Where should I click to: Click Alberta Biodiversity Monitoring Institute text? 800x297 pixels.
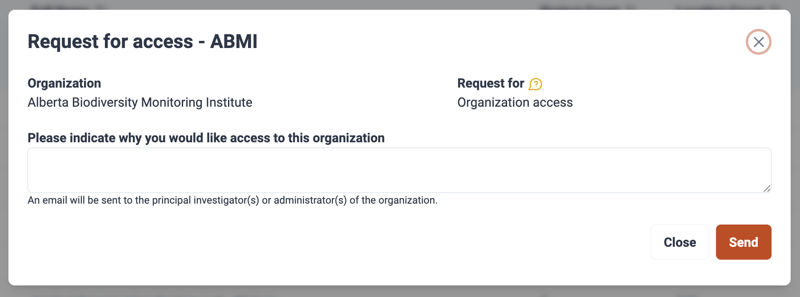140,102
